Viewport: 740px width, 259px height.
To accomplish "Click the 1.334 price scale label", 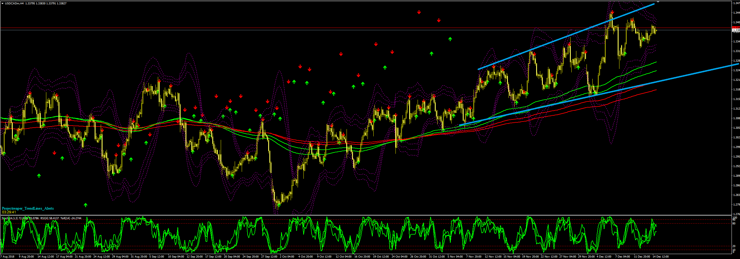I will point(737,42).
